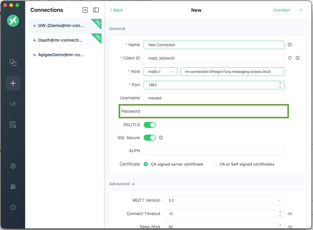Viewport: 313px width, 230px height.
Task: Open Client ID history via the clock icon
Action: (x=298, y=58)
